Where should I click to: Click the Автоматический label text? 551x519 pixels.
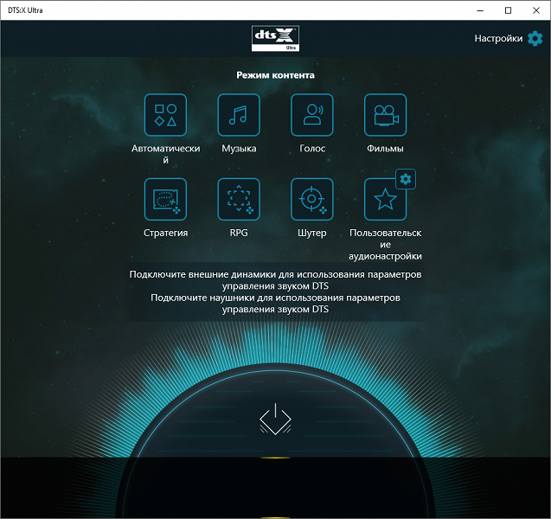click(x=165, y=154)
